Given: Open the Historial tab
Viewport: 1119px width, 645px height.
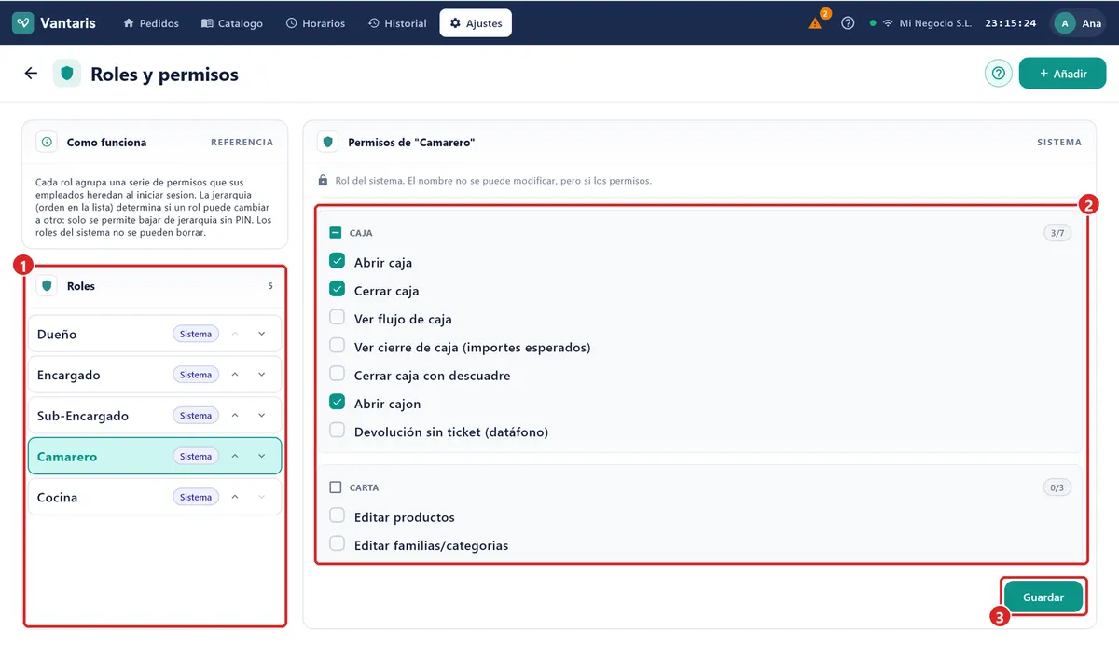Looking at the screenshot, I should click(x=397, y=23).
